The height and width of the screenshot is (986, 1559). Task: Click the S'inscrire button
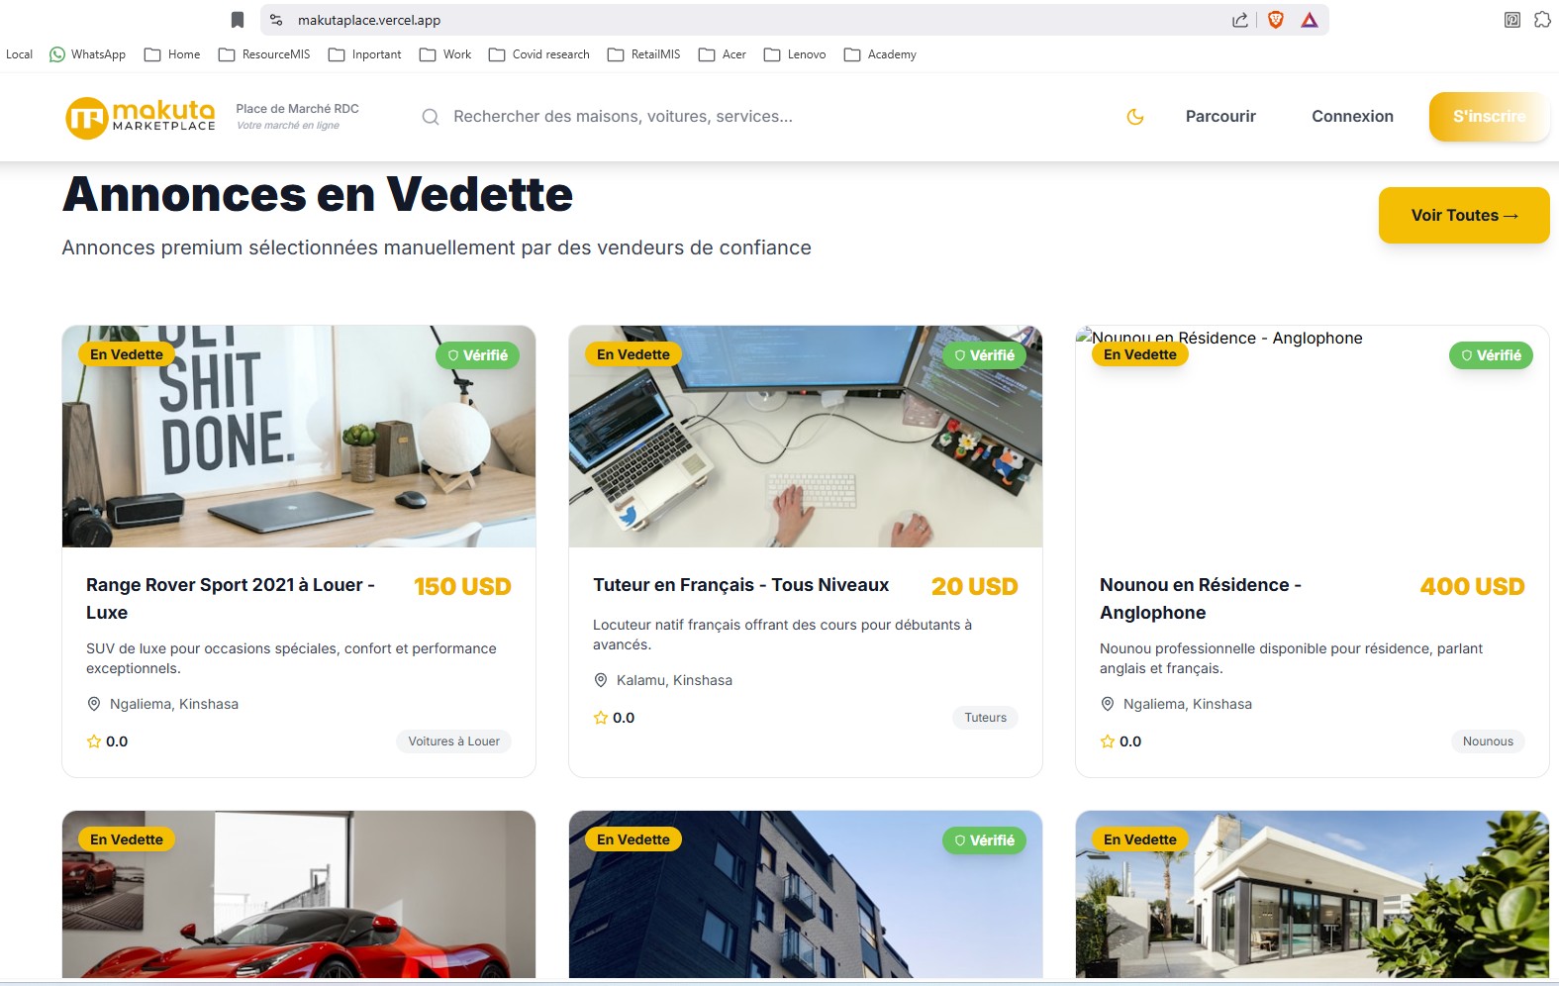pyautogui.click(x=1489, y=117)
